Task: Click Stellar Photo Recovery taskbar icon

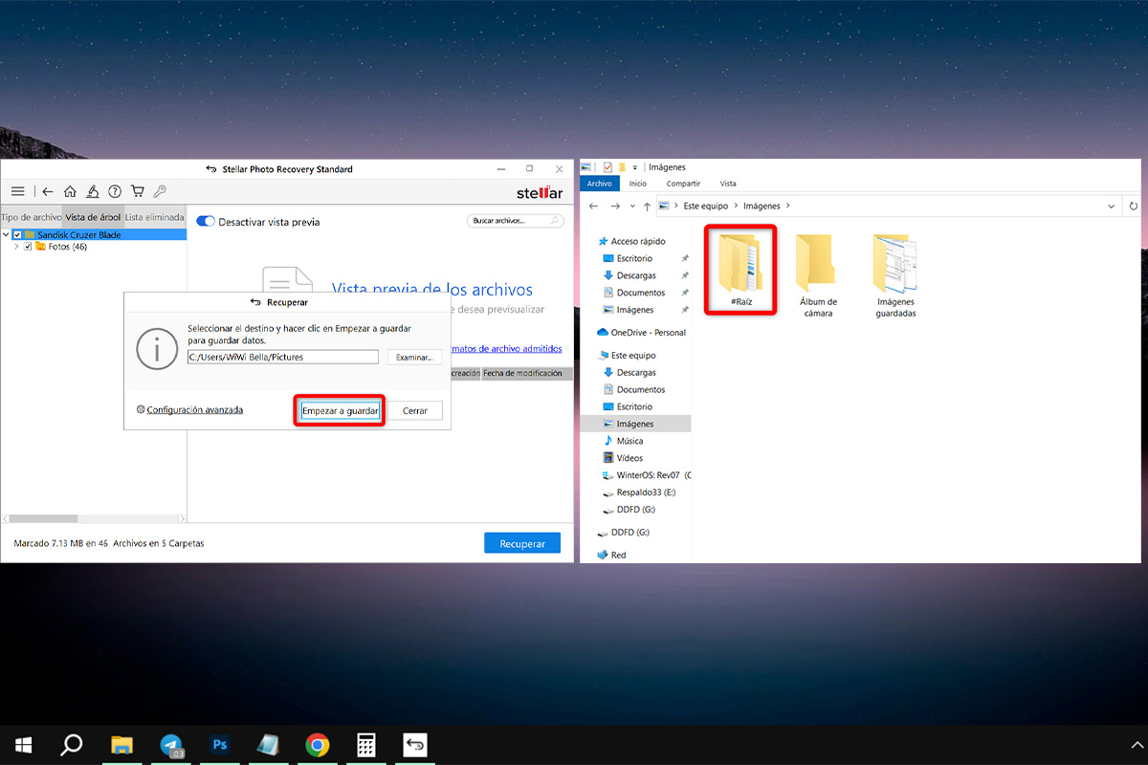Action: 414,744
